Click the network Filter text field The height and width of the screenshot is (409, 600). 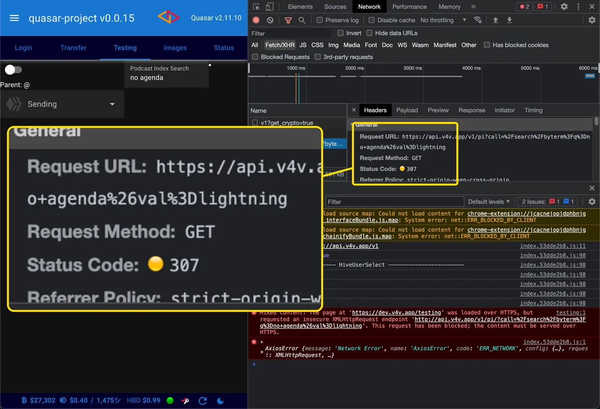(291, 33)
